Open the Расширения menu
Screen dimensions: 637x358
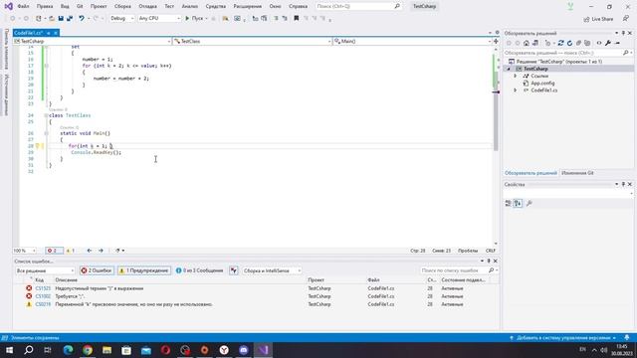click(248, 7)
